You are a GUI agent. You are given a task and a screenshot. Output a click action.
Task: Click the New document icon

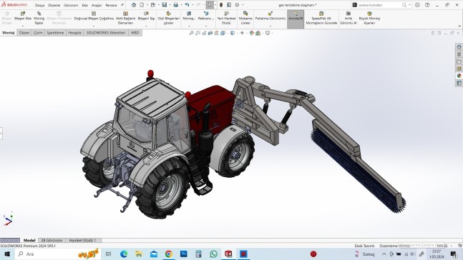click(x=142, y=5)
